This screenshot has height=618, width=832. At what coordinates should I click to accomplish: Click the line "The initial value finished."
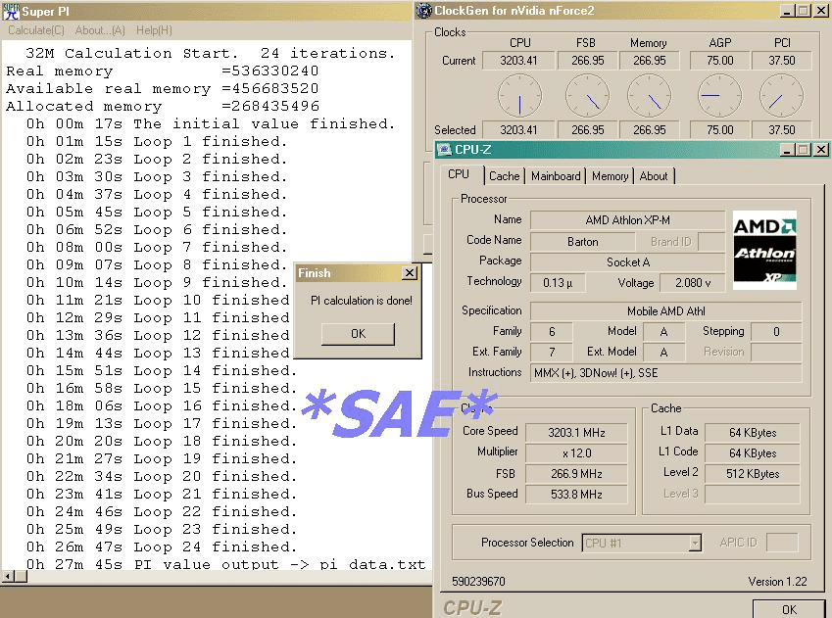point(211,123)
